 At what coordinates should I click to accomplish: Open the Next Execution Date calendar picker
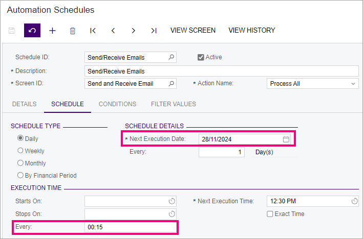point(287,139)
